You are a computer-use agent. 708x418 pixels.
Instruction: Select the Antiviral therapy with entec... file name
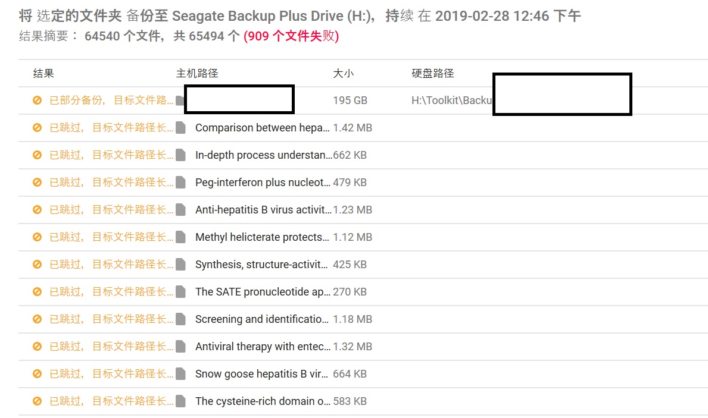pyautogui.click(x=263, y=347)
